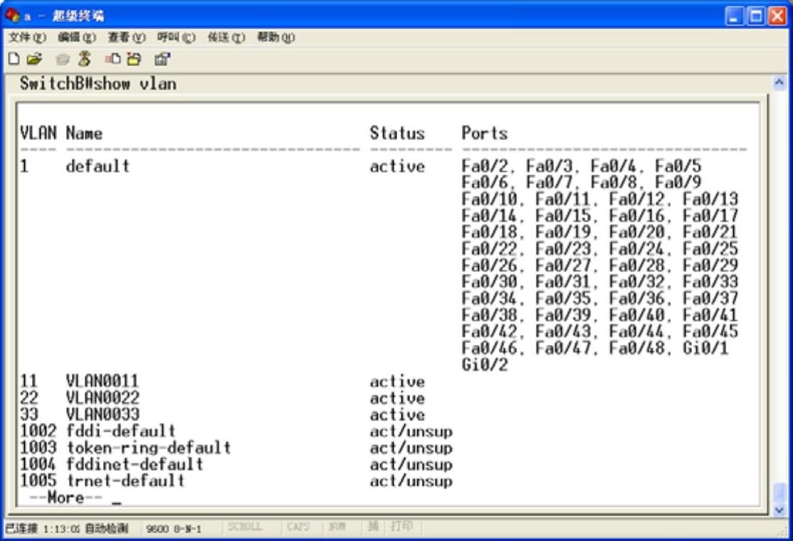793x541 pixels.
Task: Click the Open file toolbar icon
Action: click(x=34, y=59)
